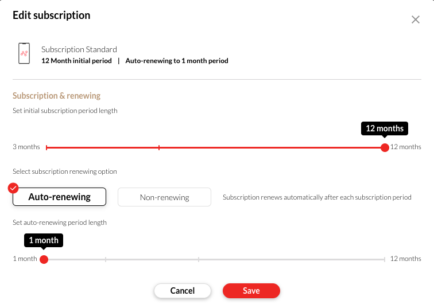This screenshot has height=308, width=434.
Task: Click the auto-renewing period slider handle
Action: pos(44,259)
